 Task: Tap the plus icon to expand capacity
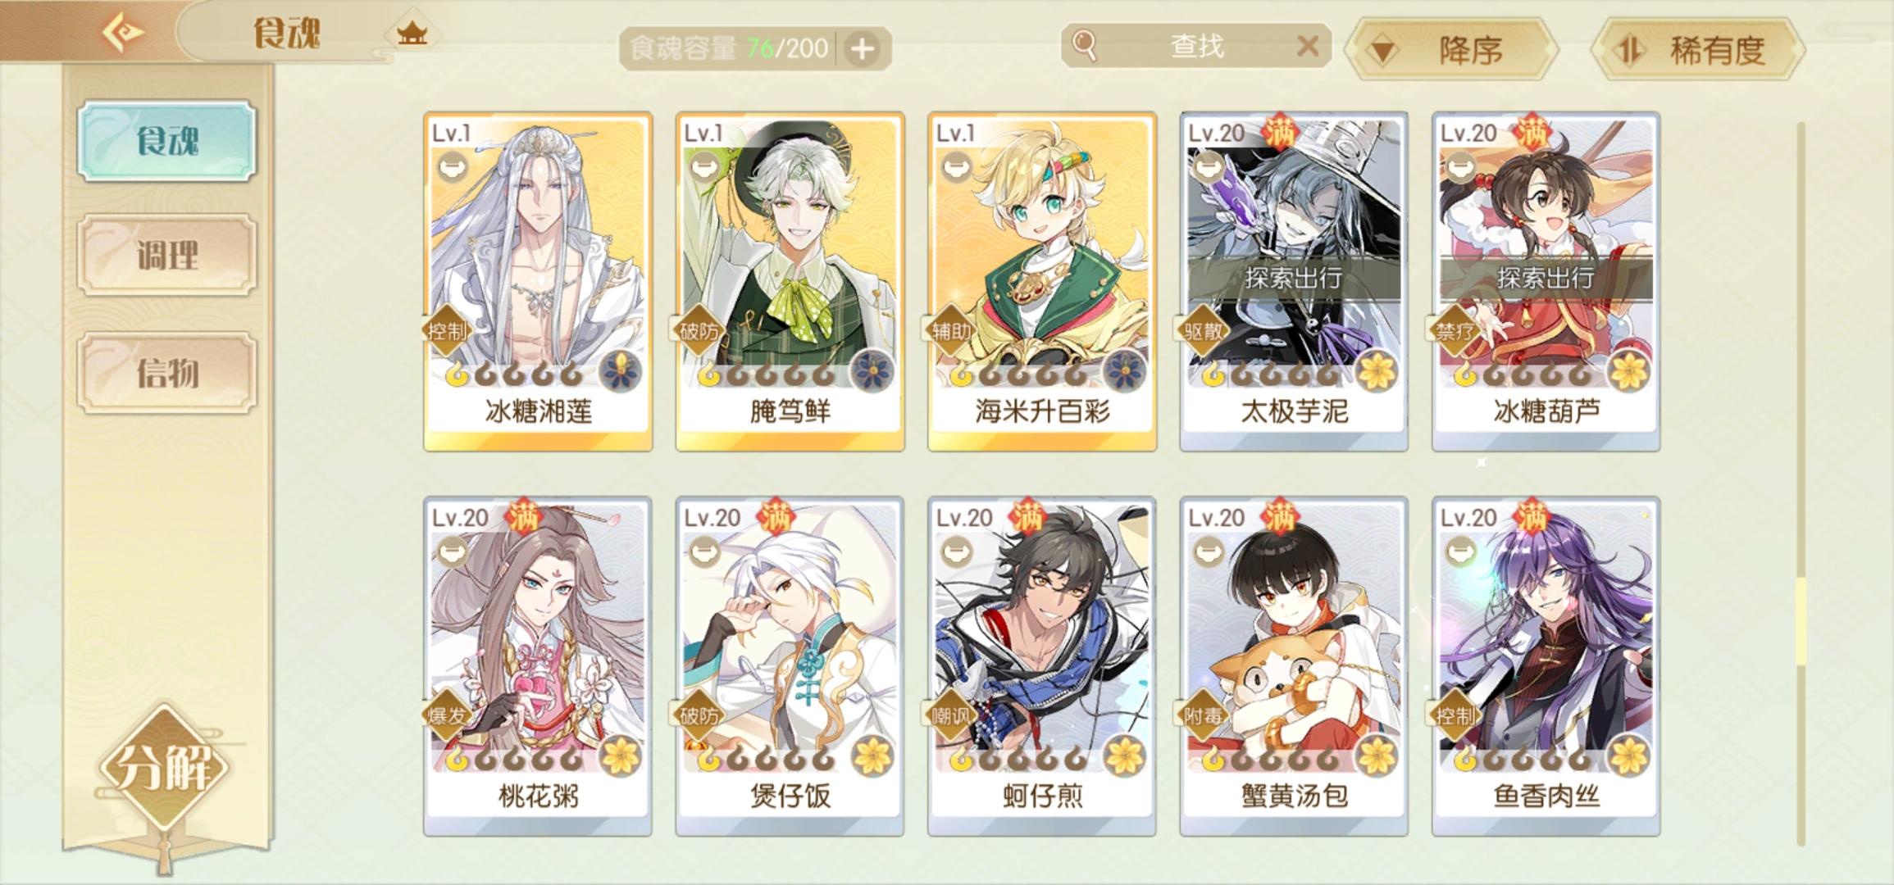pos(862,49)
